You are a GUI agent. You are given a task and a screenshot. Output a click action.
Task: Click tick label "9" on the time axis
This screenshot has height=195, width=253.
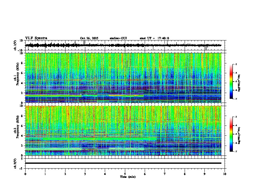(x=204, y=174)
